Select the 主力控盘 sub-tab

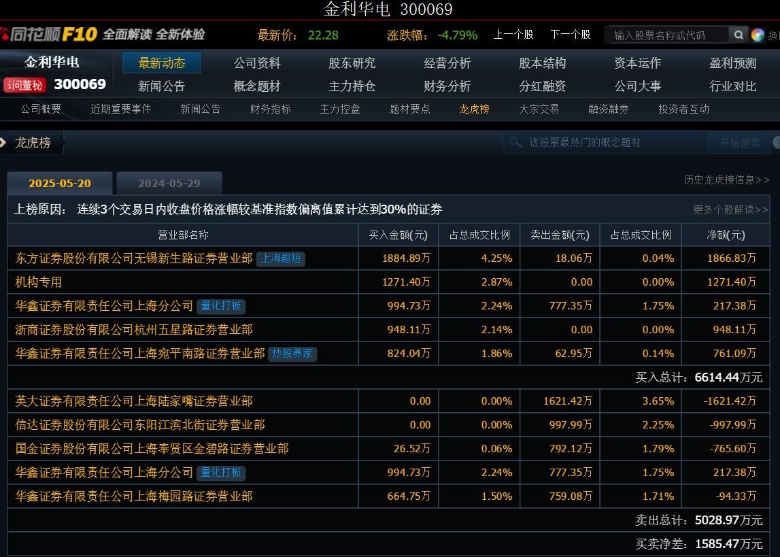(340, 109)
